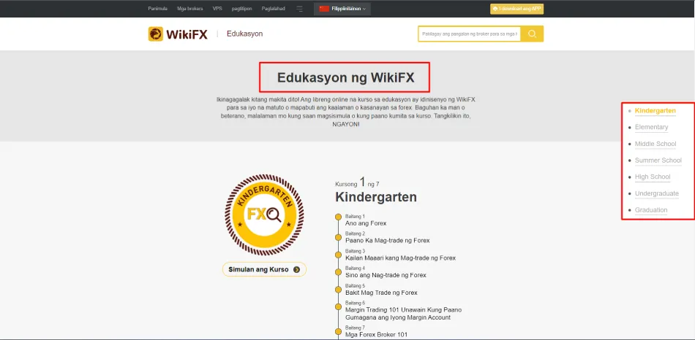Click timeline dot for Baitang 4
695x340 pixels.
click(338, 271)
